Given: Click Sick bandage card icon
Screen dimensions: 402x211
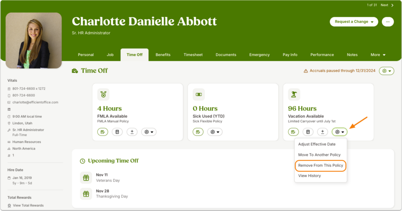Looking at the screenshot, I should (x=199, y=95).
